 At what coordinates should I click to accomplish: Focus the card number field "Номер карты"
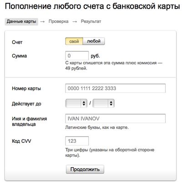coord(115,88)
